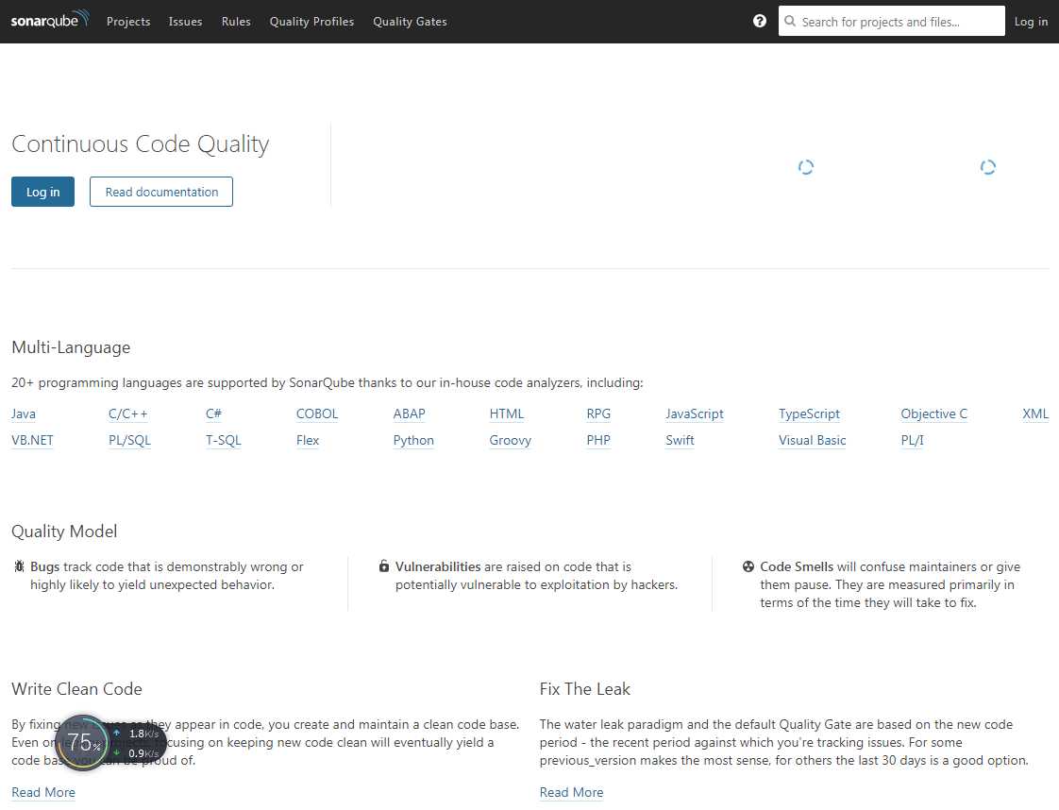
Task: Click the Groovy link
Action: [x=510, y=440]
